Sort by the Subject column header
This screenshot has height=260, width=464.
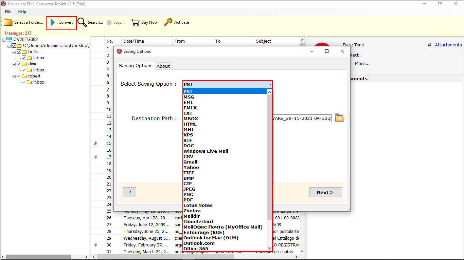click(x=277, y=41)
